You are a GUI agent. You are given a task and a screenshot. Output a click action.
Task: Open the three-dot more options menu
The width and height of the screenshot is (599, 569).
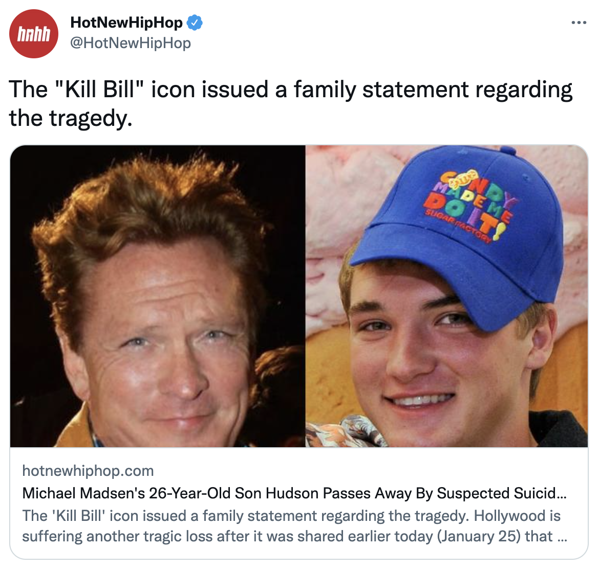coord(579,23)
